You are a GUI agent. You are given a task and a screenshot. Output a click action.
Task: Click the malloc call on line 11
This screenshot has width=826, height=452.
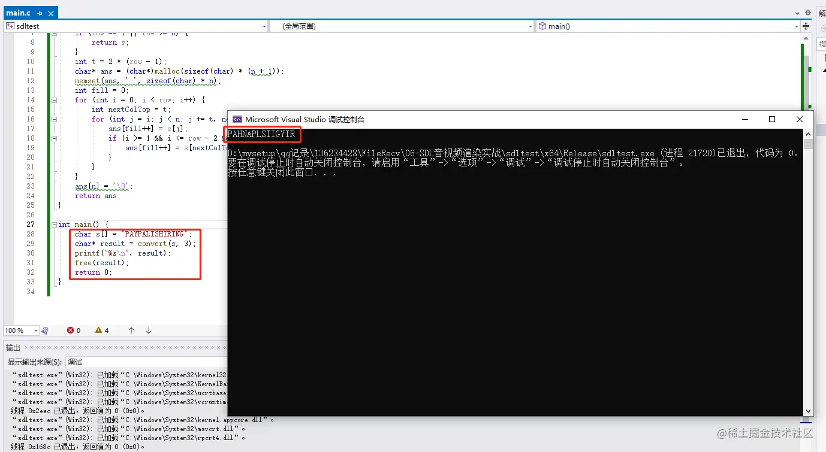pos(180,71)
